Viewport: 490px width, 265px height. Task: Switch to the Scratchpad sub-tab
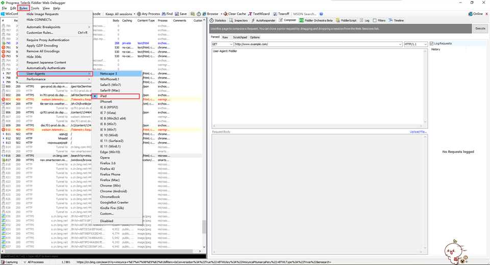point(240,37)
